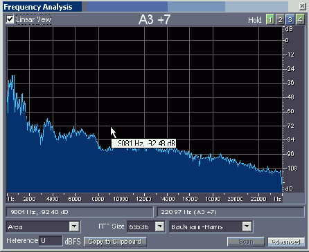Activate Hold button 2

point(280,20)
